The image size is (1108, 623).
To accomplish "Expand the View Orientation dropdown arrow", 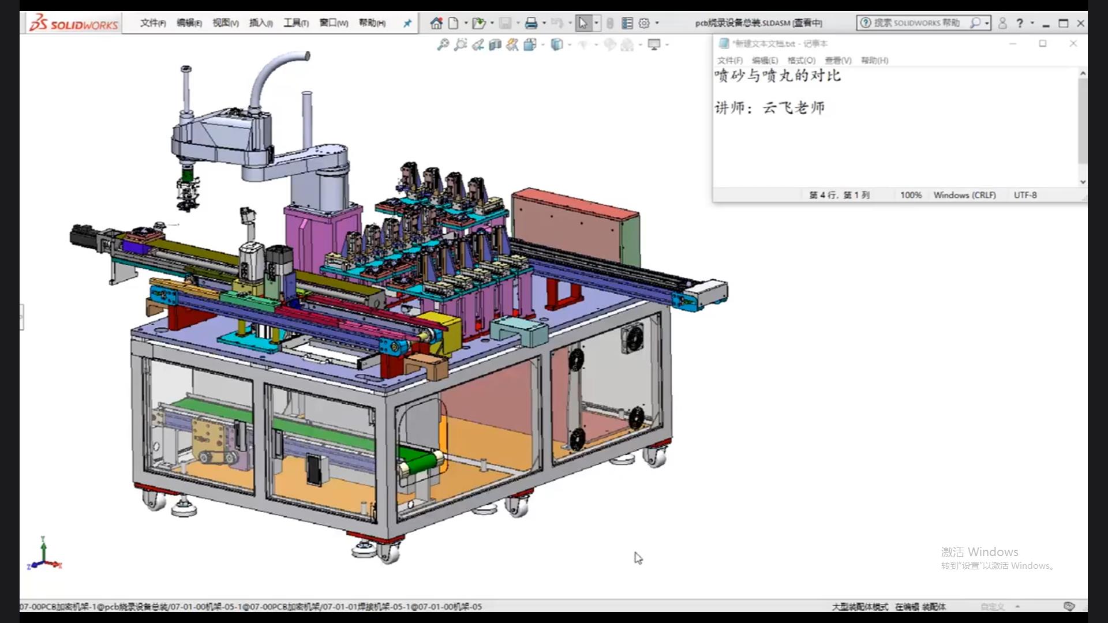I will (x=542, y=44).
